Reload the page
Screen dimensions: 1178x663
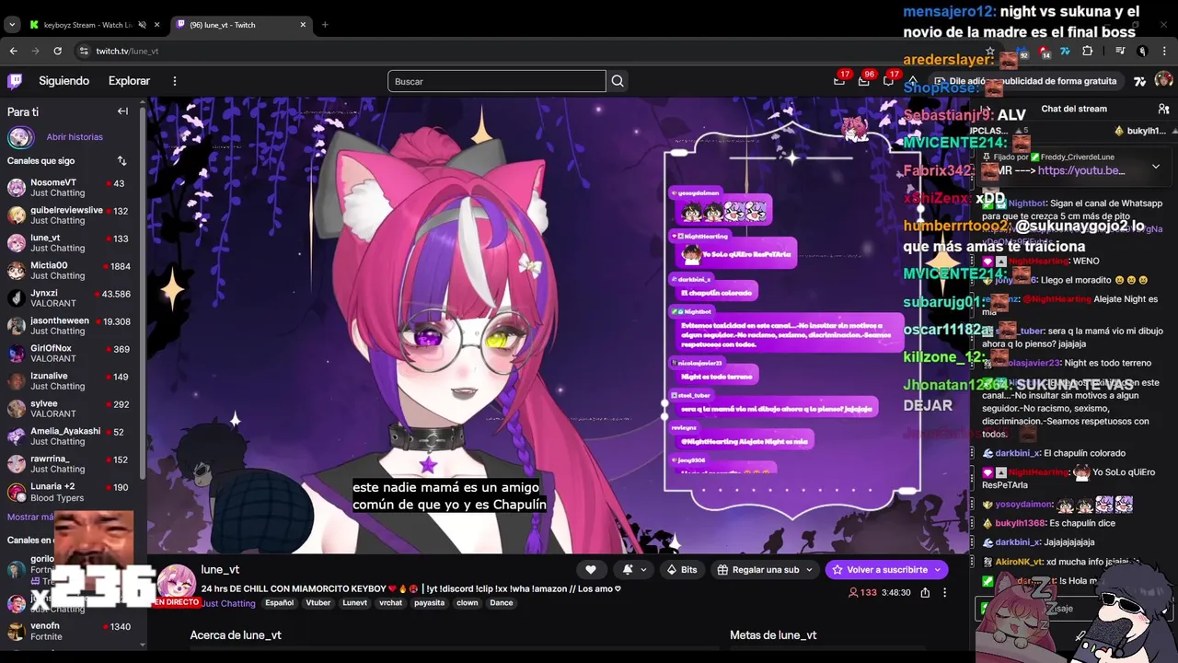[57, 51]
